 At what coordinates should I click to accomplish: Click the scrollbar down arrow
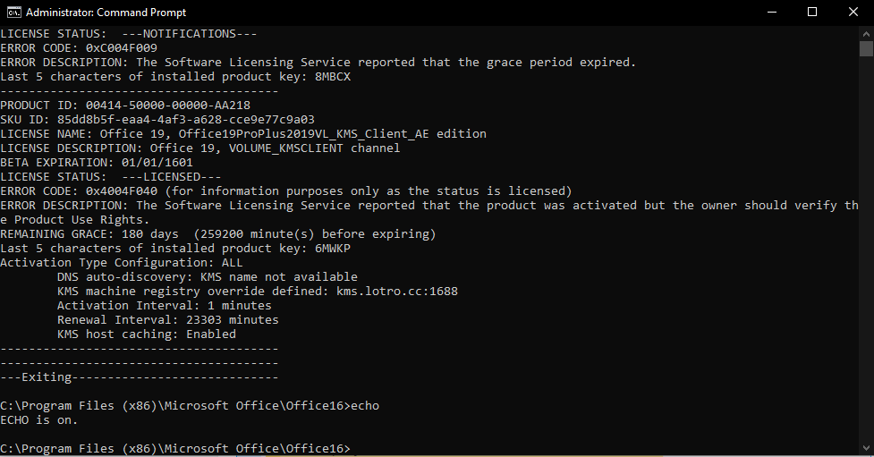click(866, 447)
